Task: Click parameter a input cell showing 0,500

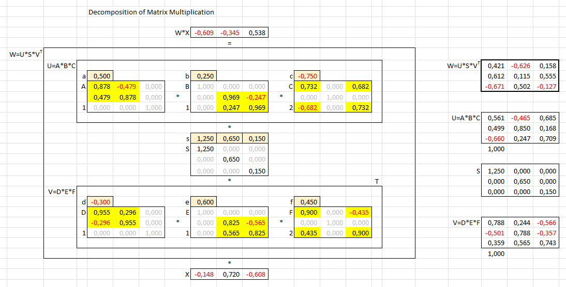Action: coord(100,76)
